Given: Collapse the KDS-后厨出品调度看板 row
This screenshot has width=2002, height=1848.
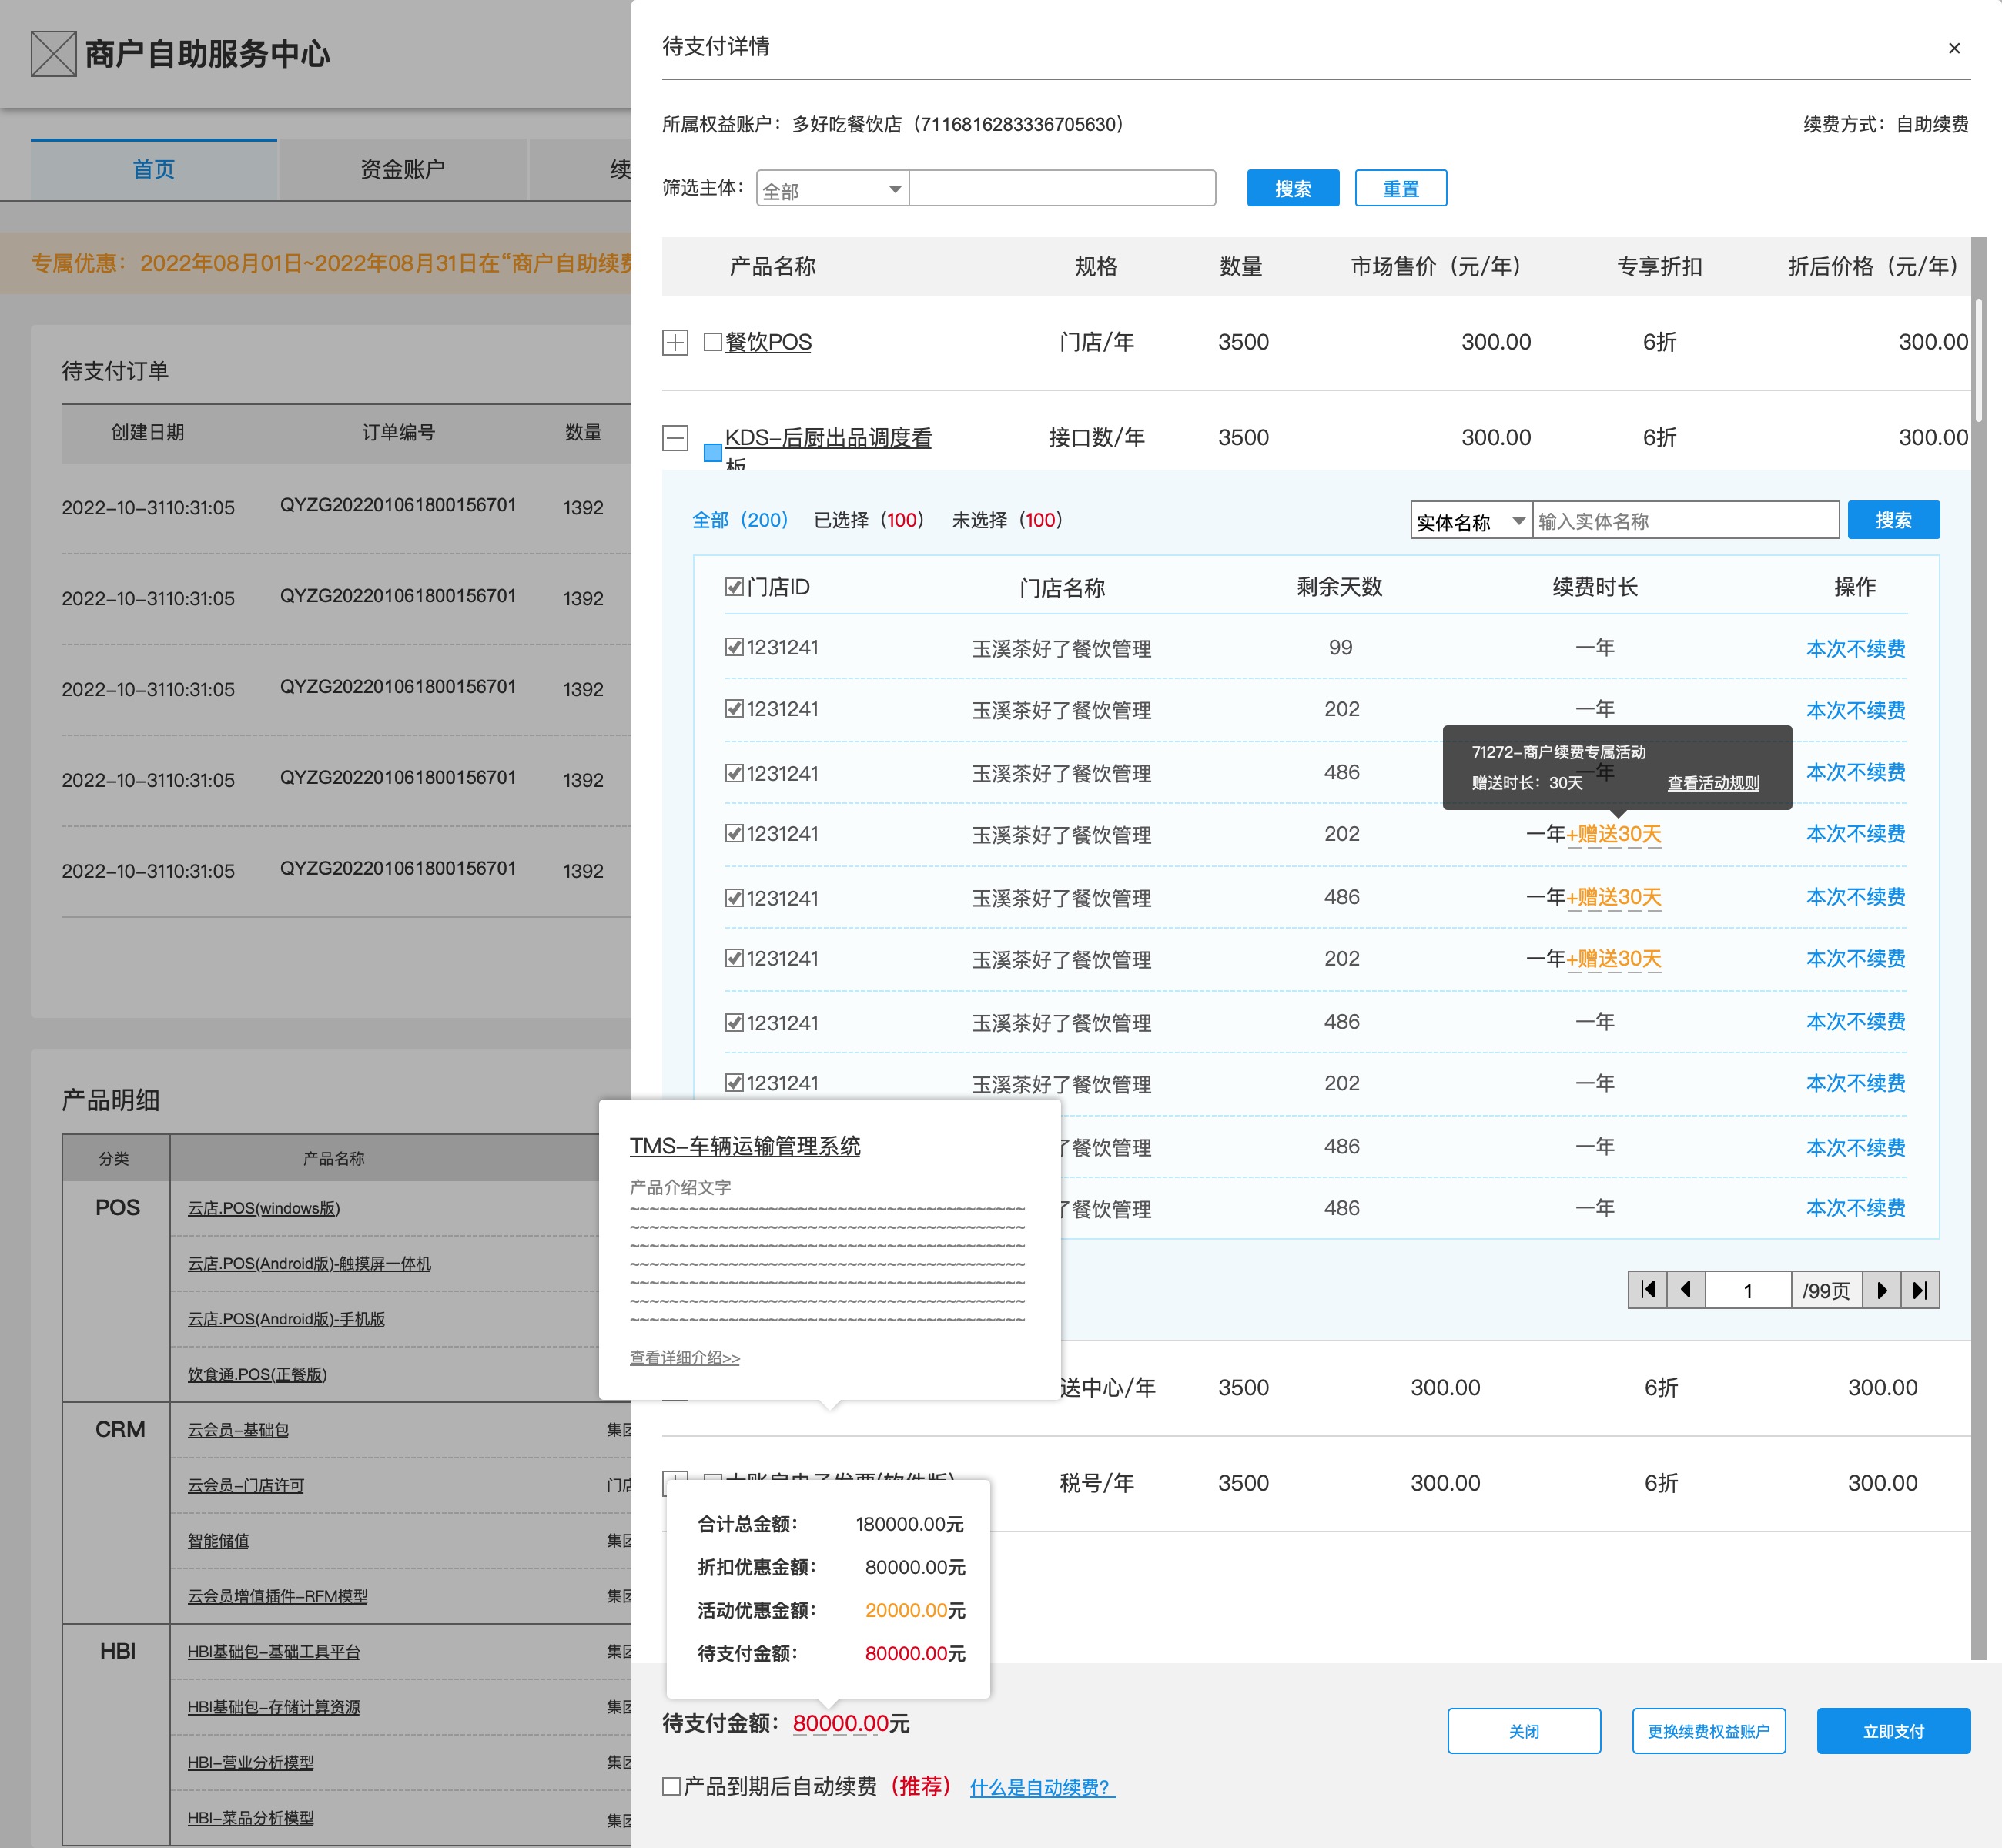Looking at the screenshot, I should [675, 438].
